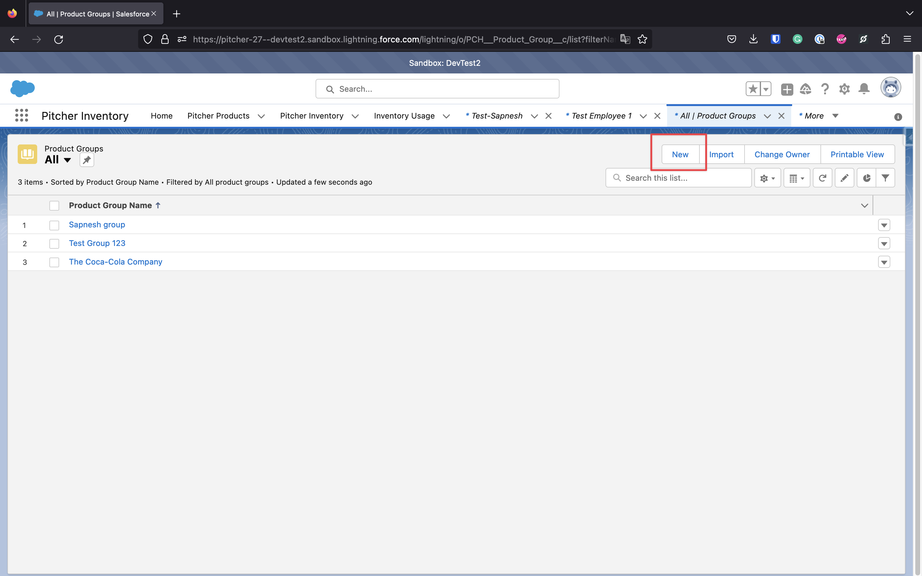Refresh the product groups list
This screenshot has height=576, width=922.
[822, 178]
